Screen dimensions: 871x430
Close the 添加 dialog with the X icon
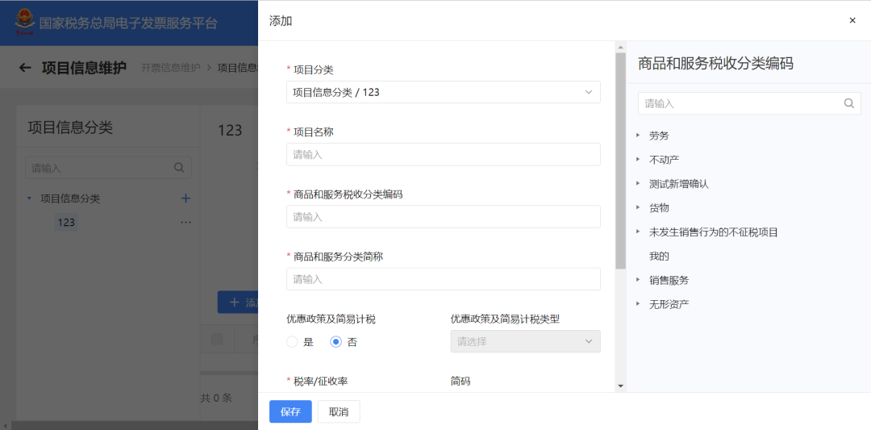tap(852, 21)
